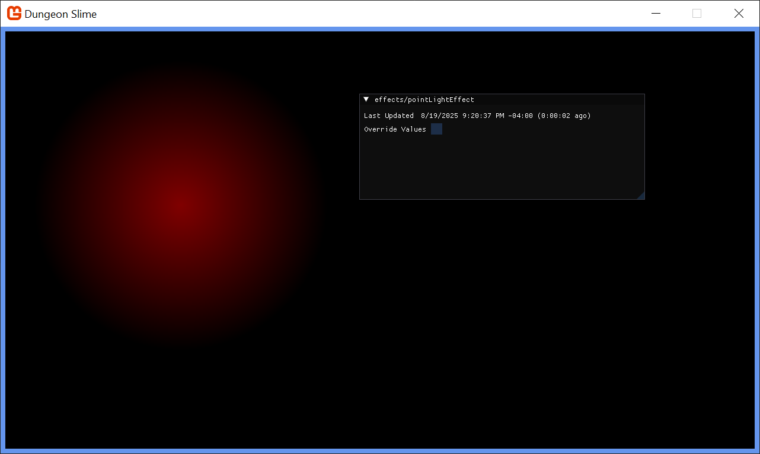Minimize the Dungeon Slime window
The width and height of the screenshot is (760, 454).
click(x=656, y=13)
